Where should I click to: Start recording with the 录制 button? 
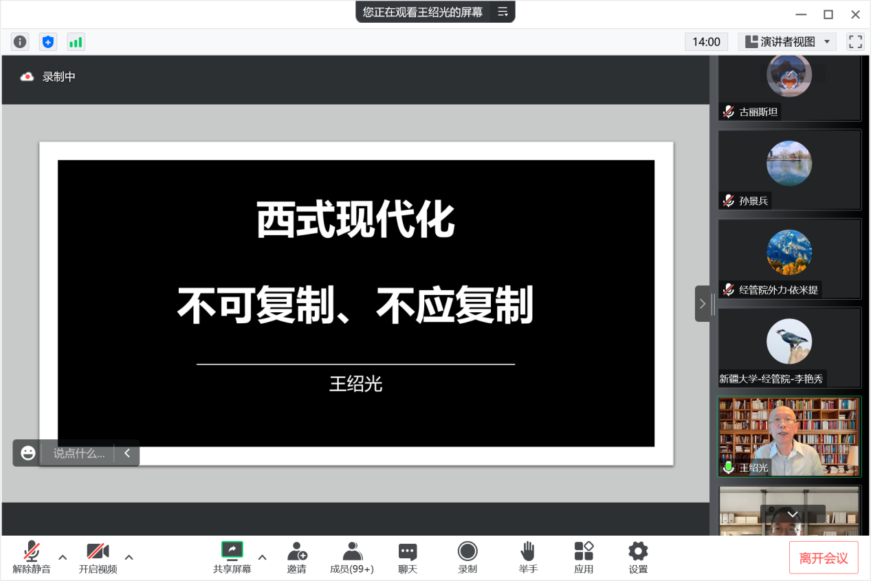point(467,557)
